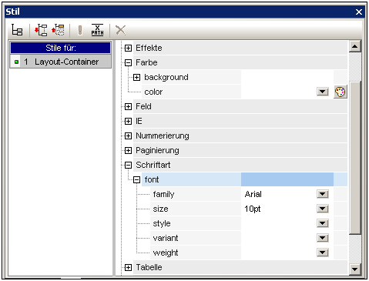Click the reset X delete icon
369x281 pixels.
pos(120,30)
